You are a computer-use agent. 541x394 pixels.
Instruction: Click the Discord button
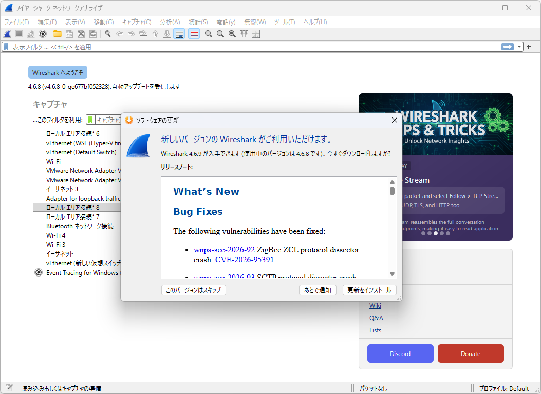(400, 353)
